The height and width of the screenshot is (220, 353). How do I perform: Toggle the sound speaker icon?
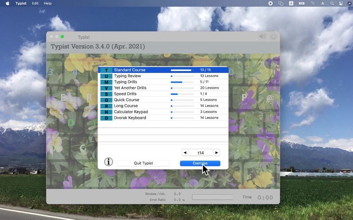pos(263,37)
